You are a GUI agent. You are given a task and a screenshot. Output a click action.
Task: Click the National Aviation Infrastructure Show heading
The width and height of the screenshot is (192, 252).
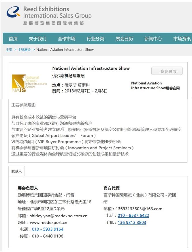click(91, 68)
